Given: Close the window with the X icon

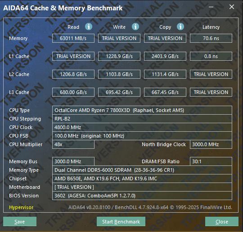Looking at the screenshot, I should pos(232,7).
